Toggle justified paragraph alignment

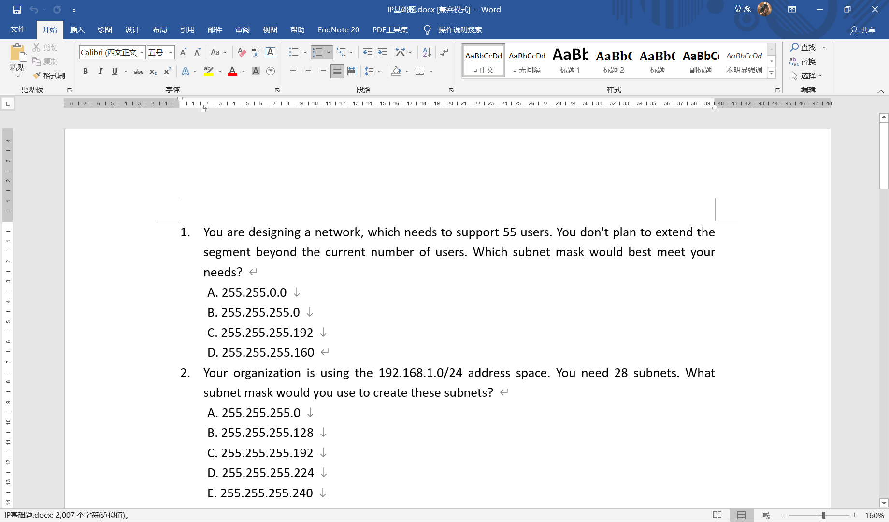[337, 71]
